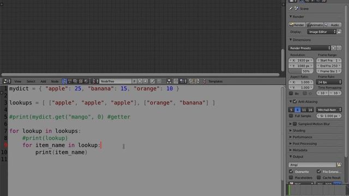
Task: Open the View menu
Action: [17, 81]
